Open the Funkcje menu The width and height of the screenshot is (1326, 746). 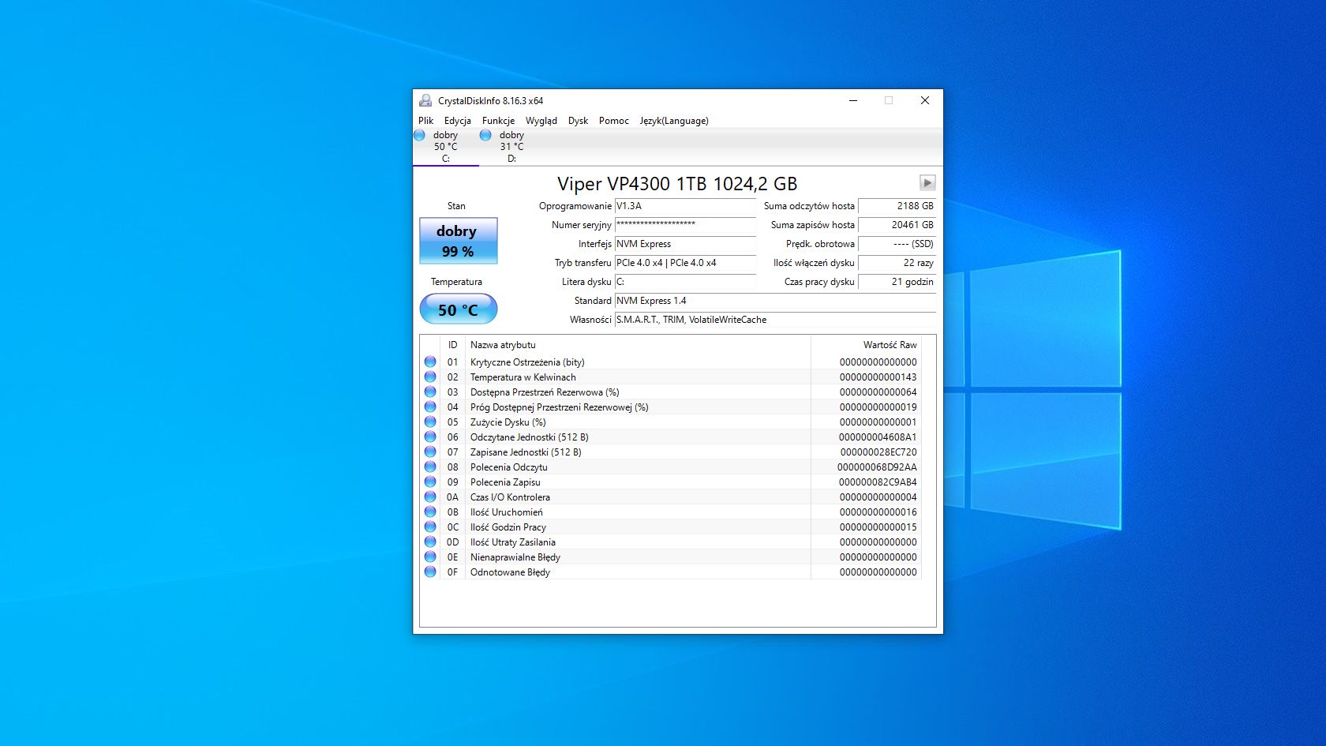pyautogui.click(x=498, y=121)
